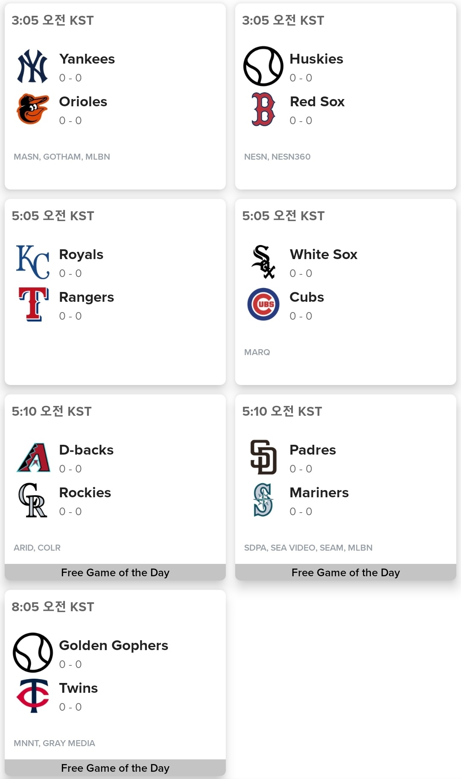461x779 pixels.
Task: Click the White Sox logo
Action: (x=263, y=262)
